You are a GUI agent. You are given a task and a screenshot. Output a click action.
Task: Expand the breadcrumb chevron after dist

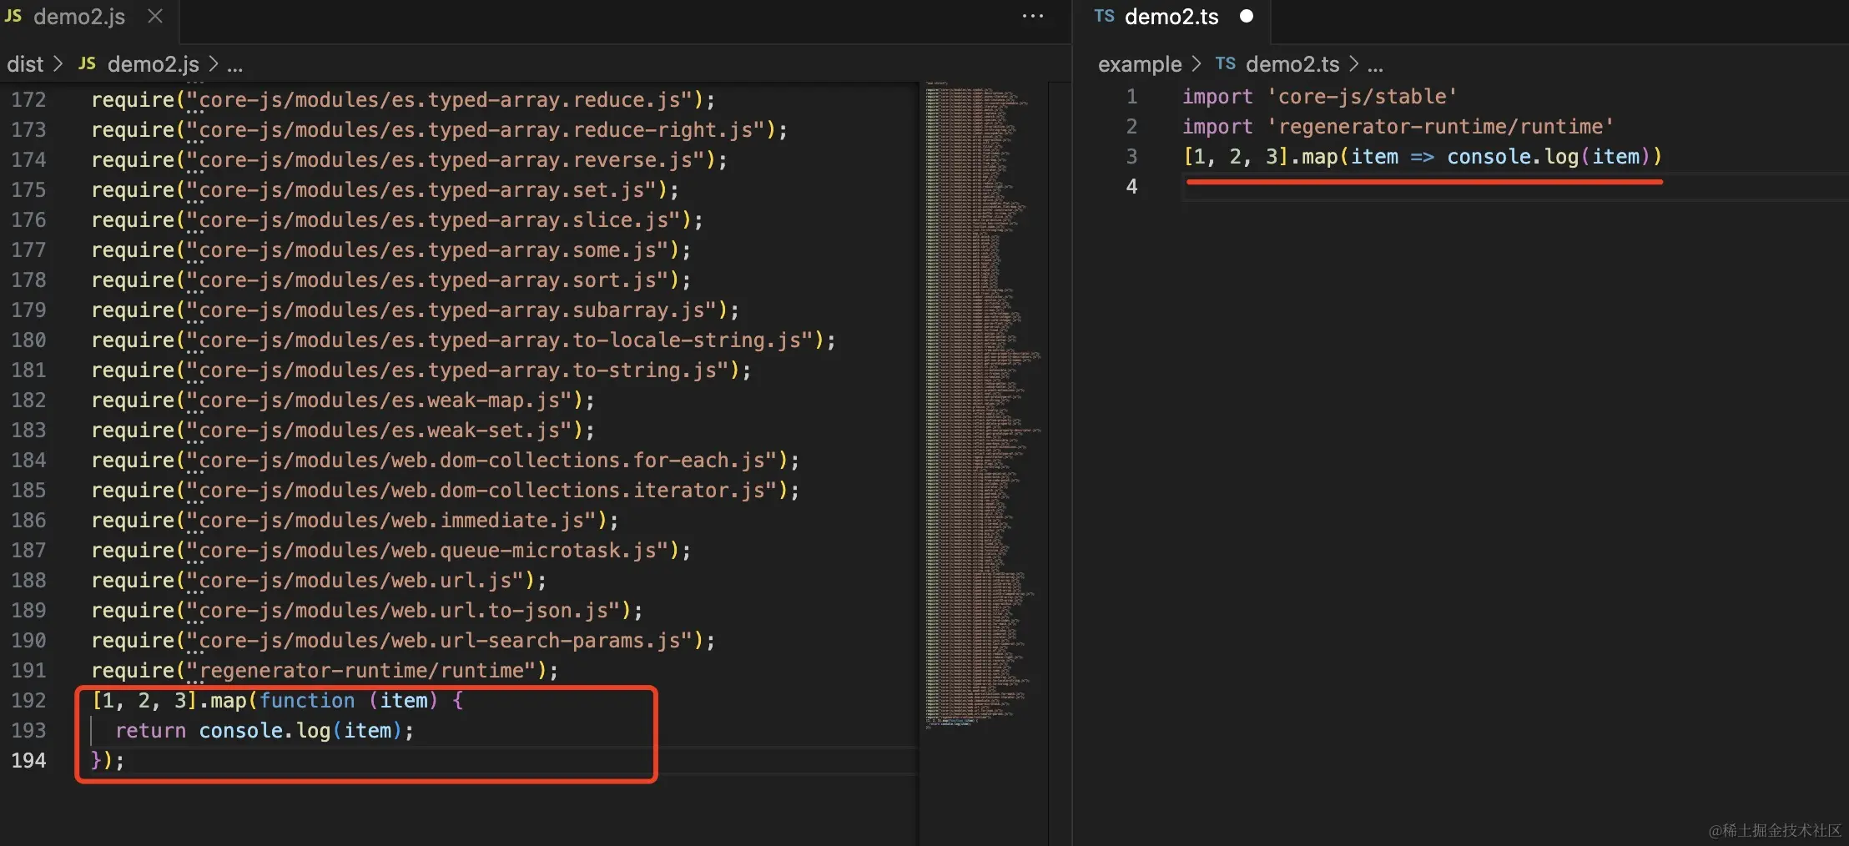tap(58, 64)
